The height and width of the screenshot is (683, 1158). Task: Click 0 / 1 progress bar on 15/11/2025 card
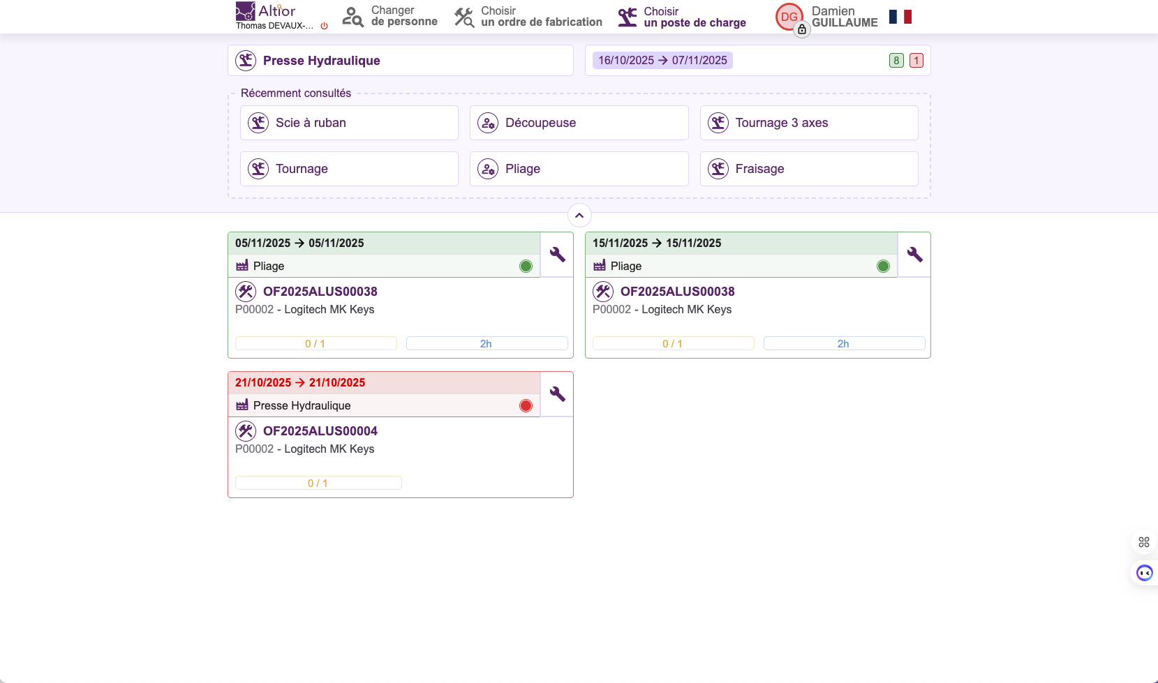tap(674, 343)
